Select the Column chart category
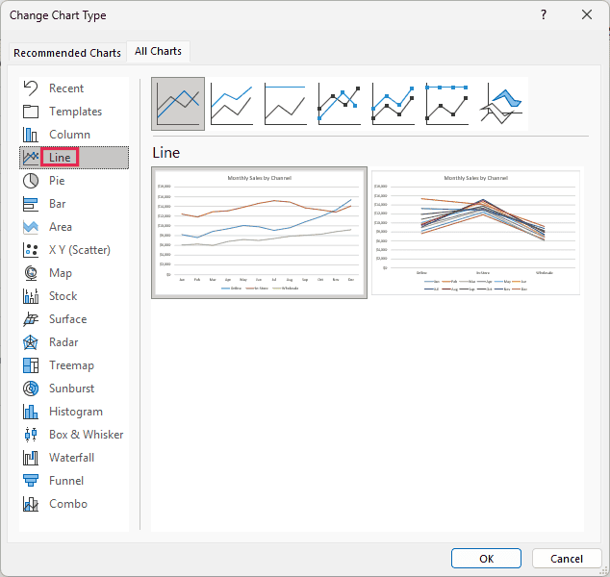The width and height of the screenshot is (610, 577). point(74,135)
